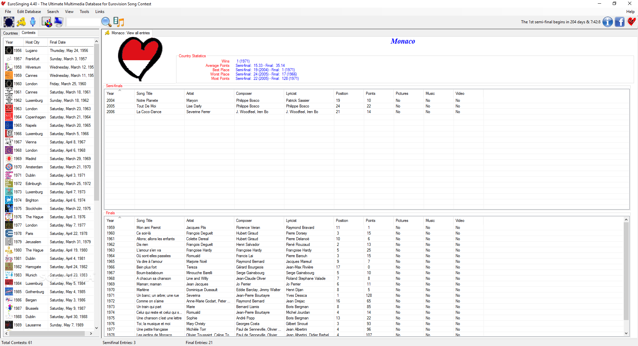Image resolution: width=638 pixels, height=346 pixels.
Task: Select the 1971 Un banc; un arbre; une rue row
Action: 364,295
